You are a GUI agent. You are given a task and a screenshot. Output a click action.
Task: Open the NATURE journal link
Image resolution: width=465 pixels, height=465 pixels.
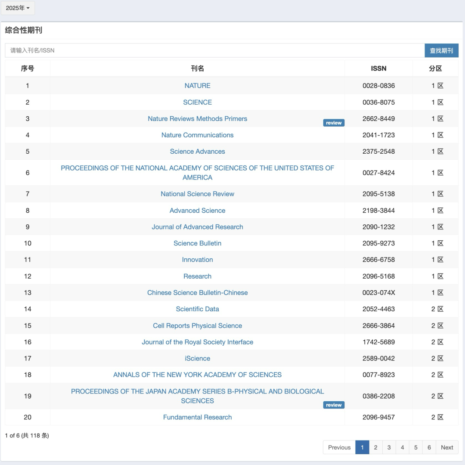pyautogui.click(x=197, y=86)
